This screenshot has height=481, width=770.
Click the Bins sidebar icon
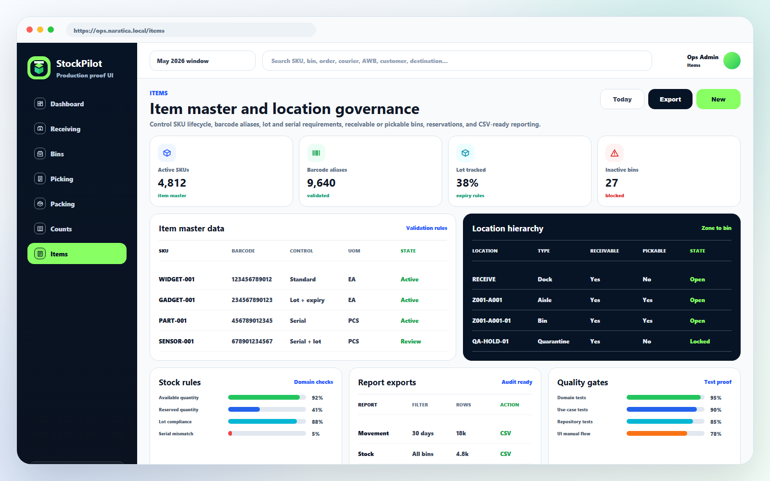click(40, 153)
